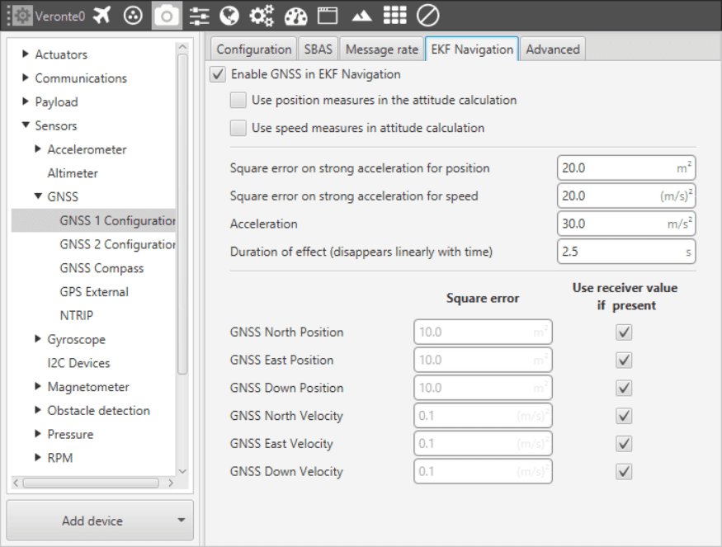Toggle receiver value for GNSS North Position
722x547 pixels.
pyautogui.click(x=624, y=332)
